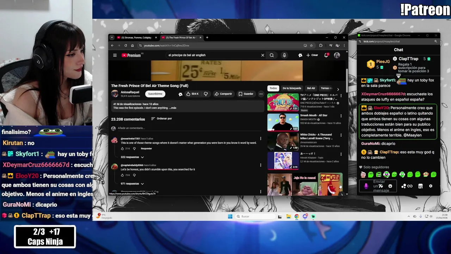Show more filter chips with arrow
451x254 pixels.
pos(338,89)
